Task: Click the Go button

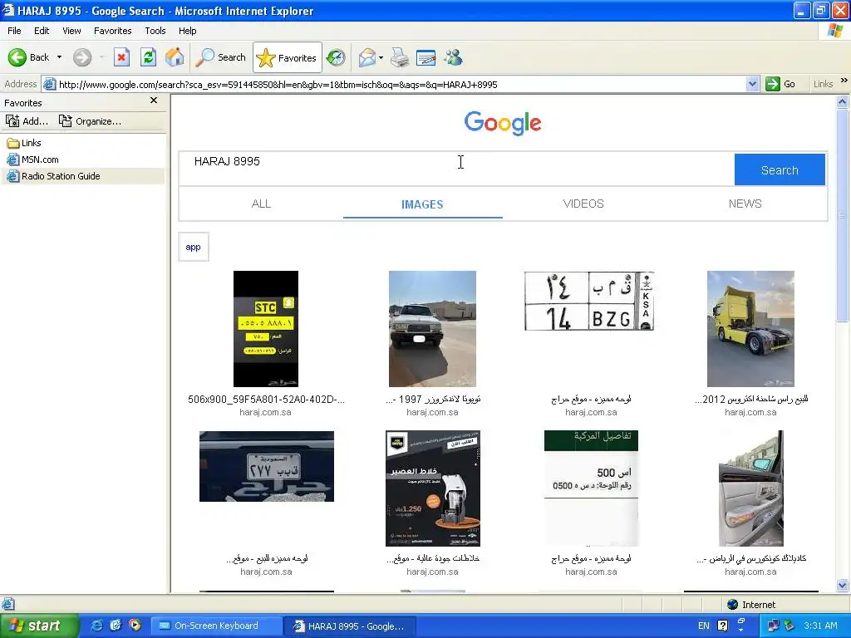Action: click(x=780, y=84)
